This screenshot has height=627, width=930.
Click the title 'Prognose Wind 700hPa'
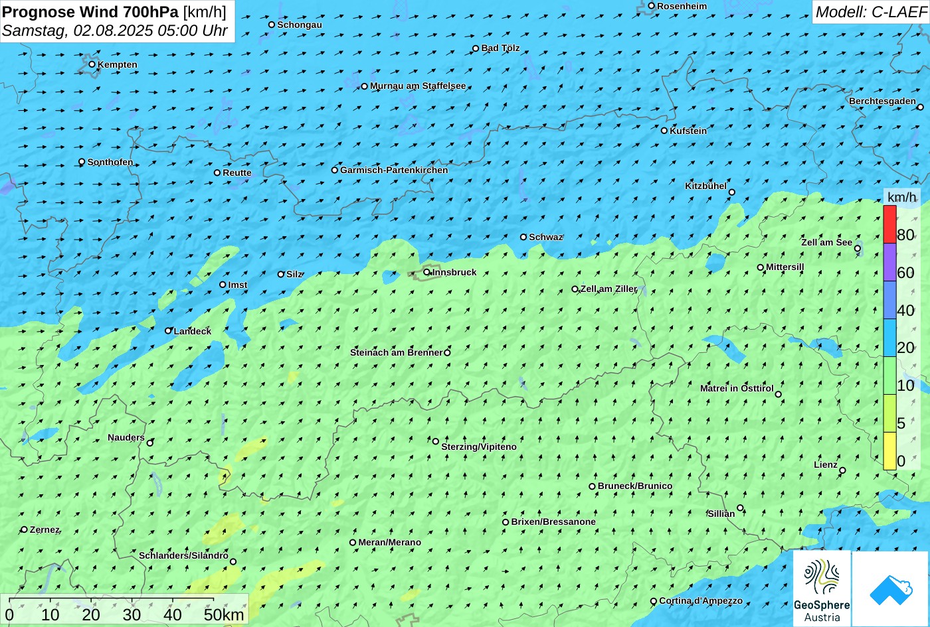point(91,11)
